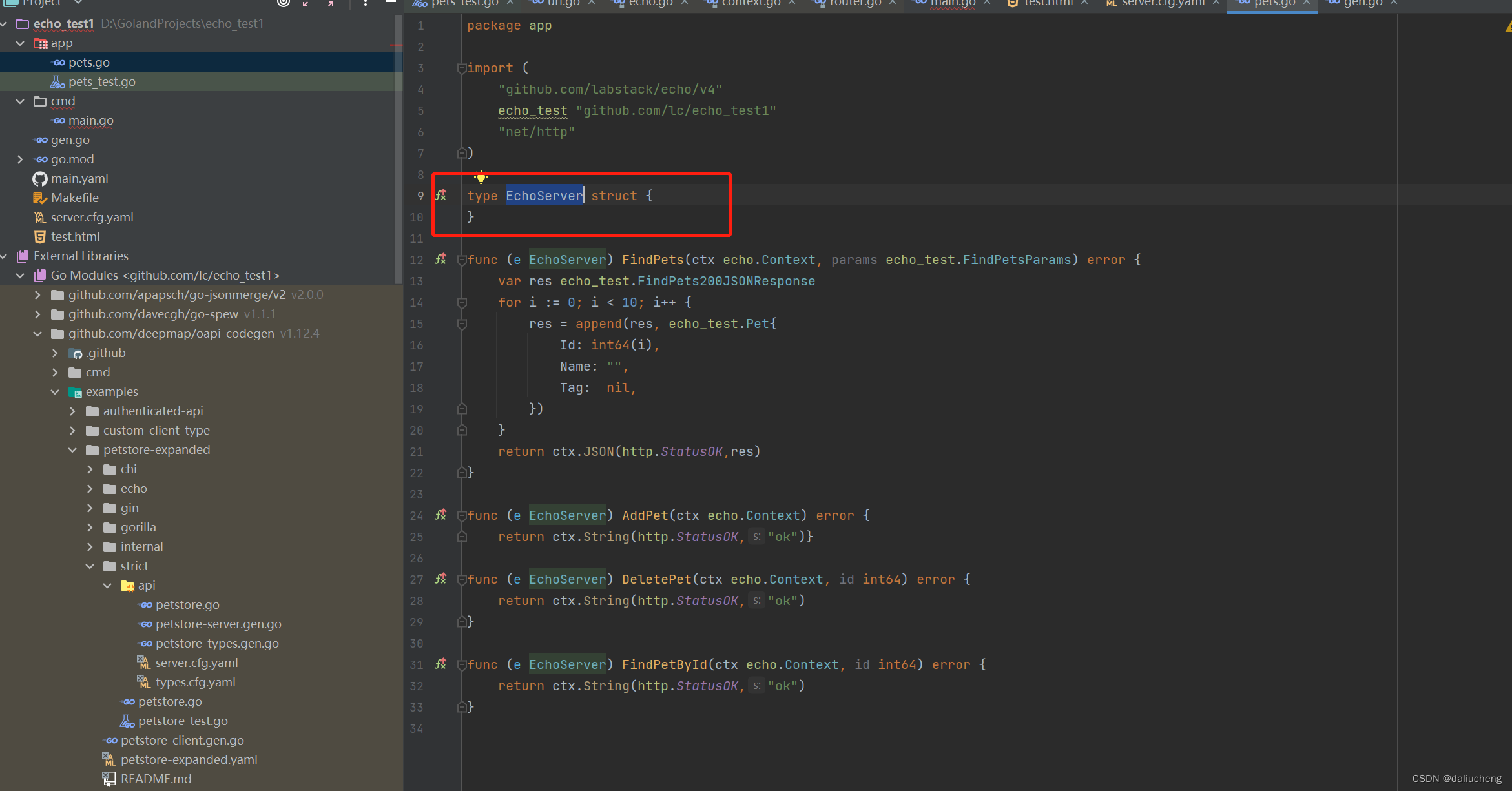Screen dimensions: 1512x791
Task: Switch to the server.cfg.yaml editor tab
Action: [1162, 3]
